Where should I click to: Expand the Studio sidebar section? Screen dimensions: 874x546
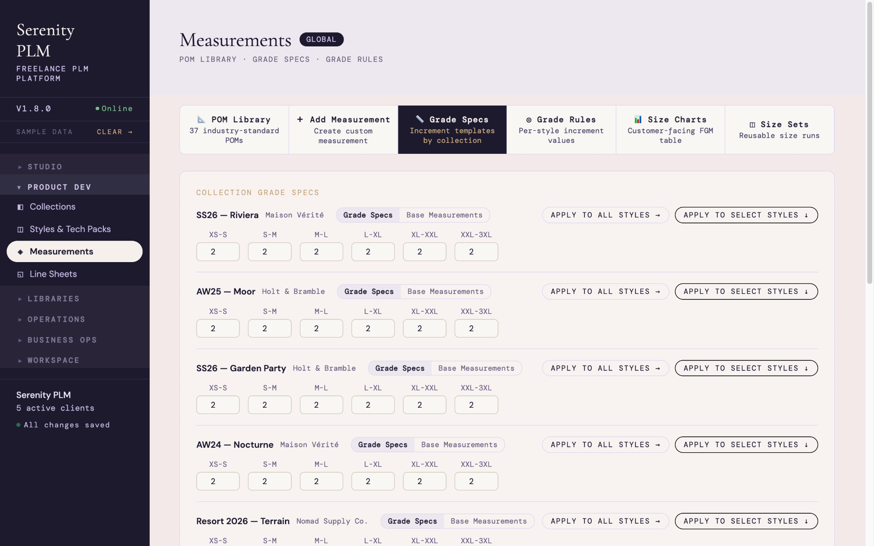click(75, 167)
